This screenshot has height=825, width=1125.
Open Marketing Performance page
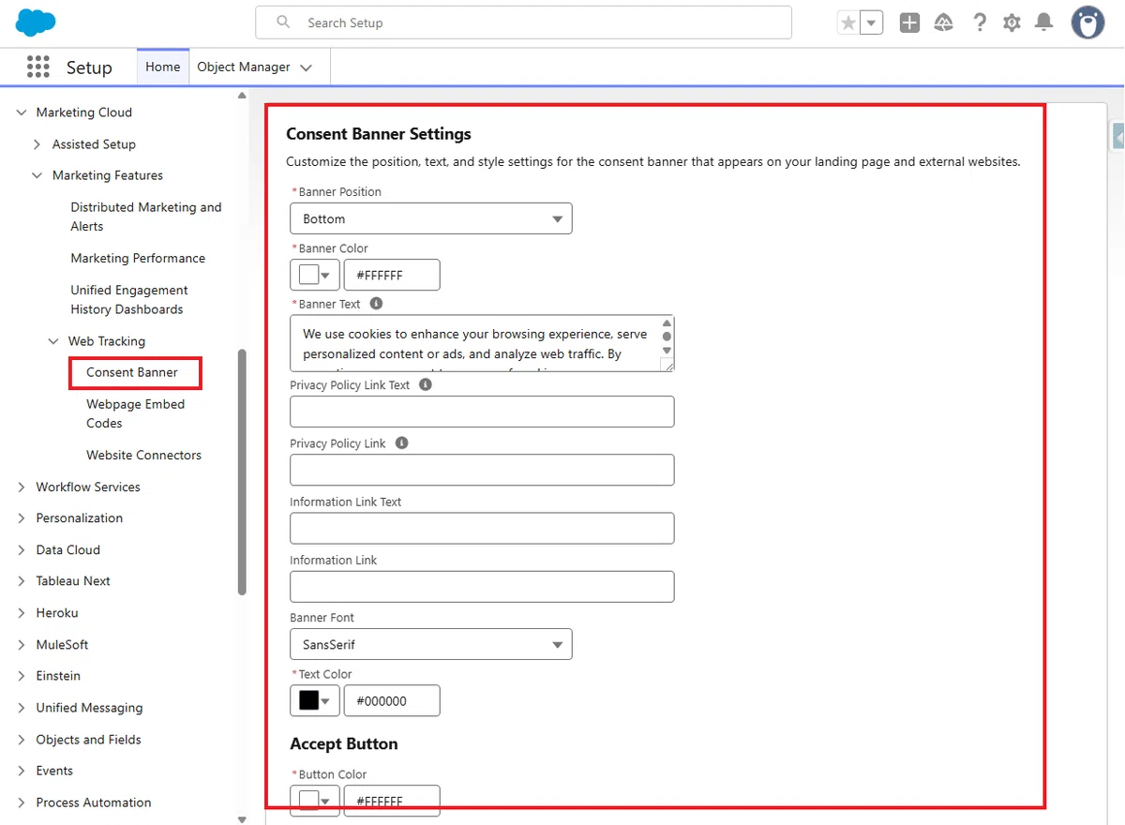(x=138, y=258)
